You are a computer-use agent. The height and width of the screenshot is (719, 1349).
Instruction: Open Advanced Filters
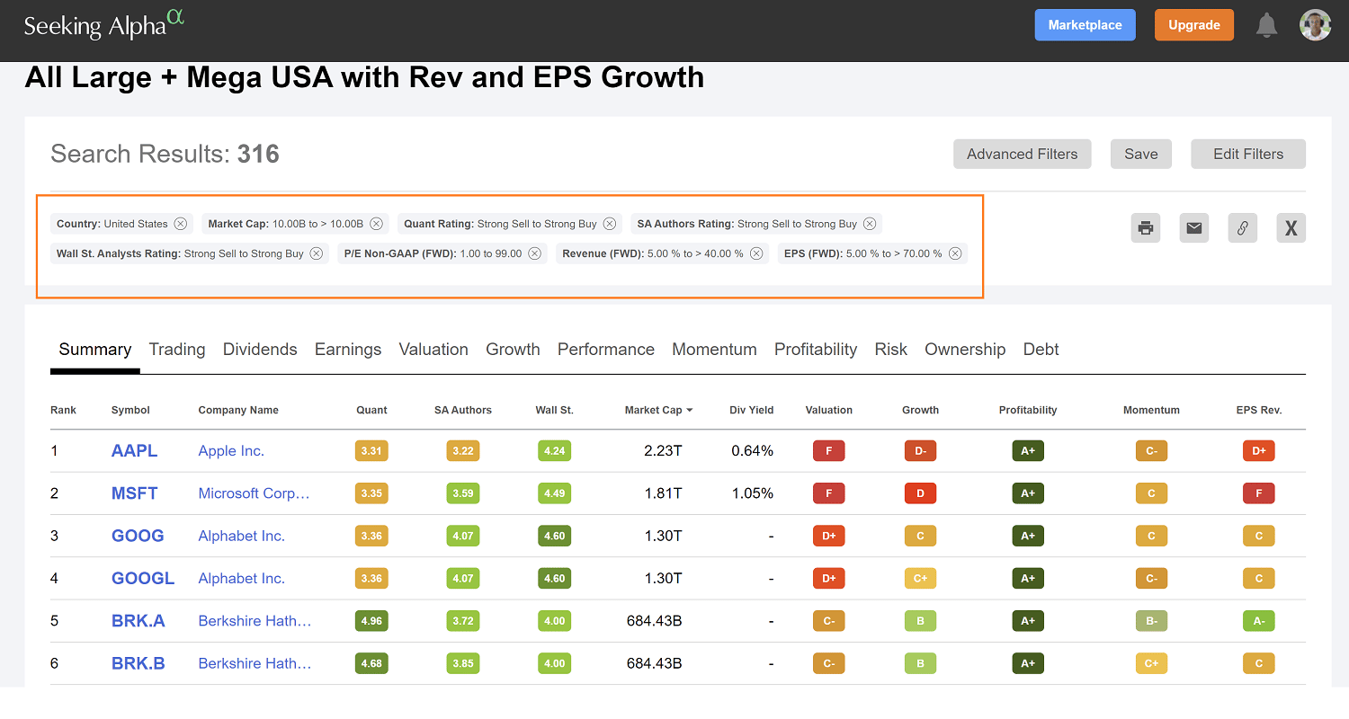click(1023, 154)
